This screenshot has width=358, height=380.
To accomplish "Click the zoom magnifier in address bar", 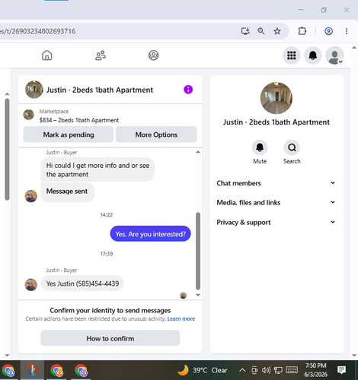I will (261, 31).
